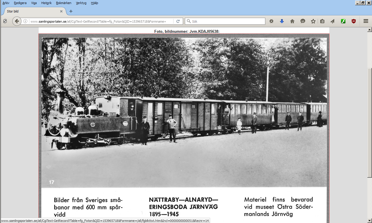The image size is (372, 223).
Task: Click the paper plane toolbar icon
Action: point(332,21)
